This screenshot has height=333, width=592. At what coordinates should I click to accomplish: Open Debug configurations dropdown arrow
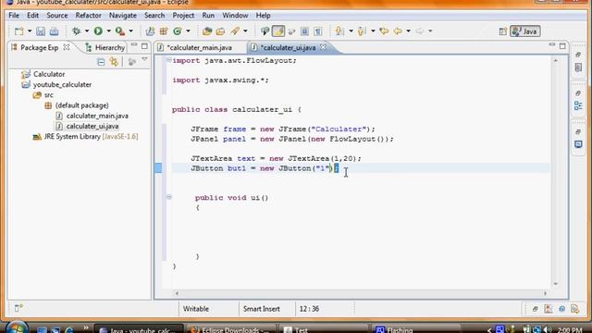(86, 31)
